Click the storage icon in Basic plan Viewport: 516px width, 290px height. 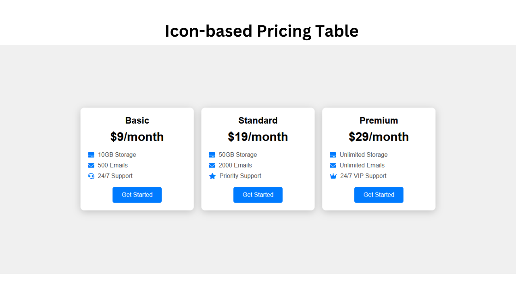tap(91, 155)
